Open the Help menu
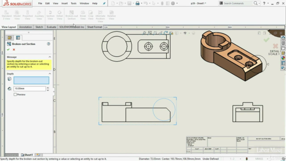 pyautogui.click(x=95, y=3)
